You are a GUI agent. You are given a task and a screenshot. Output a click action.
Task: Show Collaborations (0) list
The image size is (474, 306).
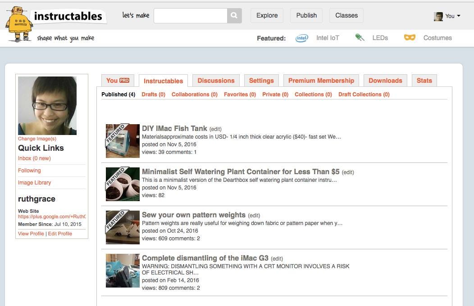pos(194,94)
